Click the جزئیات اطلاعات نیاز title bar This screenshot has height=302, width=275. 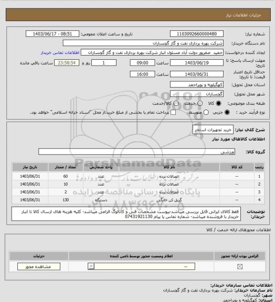(138, 15)
